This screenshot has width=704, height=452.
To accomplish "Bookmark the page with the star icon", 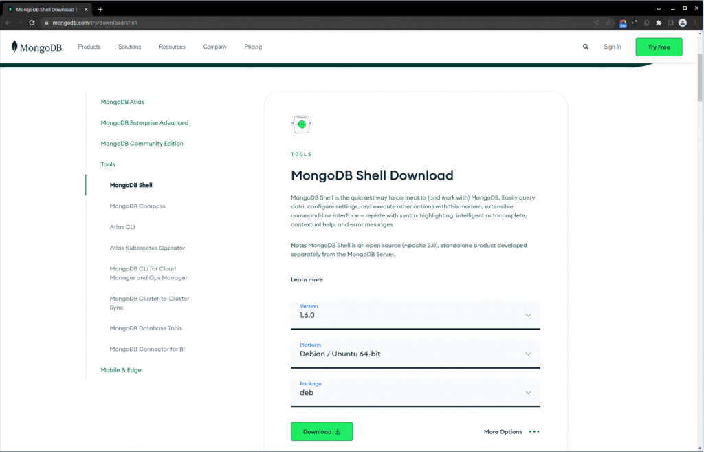I will click(x=608, y=23).
